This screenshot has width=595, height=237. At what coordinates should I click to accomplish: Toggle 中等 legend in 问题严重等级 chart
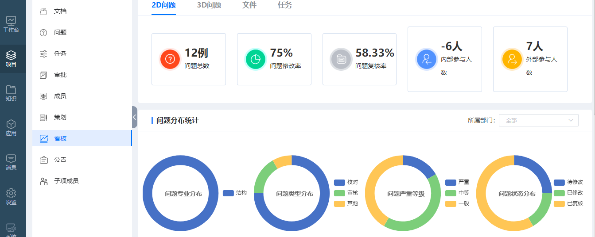(x=457, y=193)
